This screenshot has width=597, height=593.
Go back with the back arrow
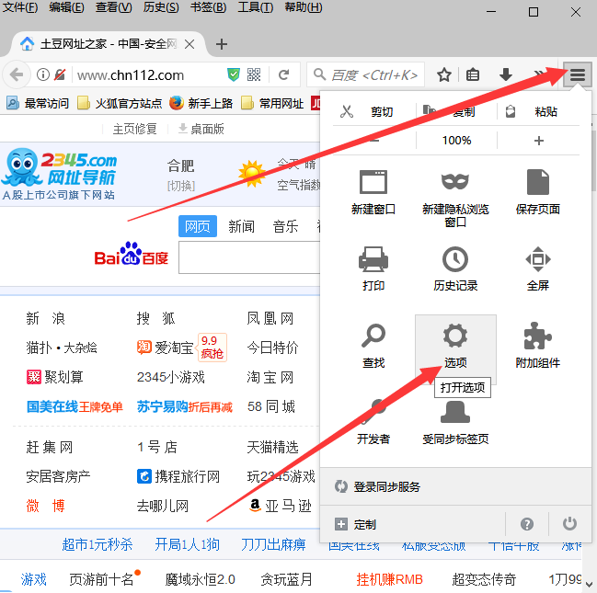coord(17,74)
